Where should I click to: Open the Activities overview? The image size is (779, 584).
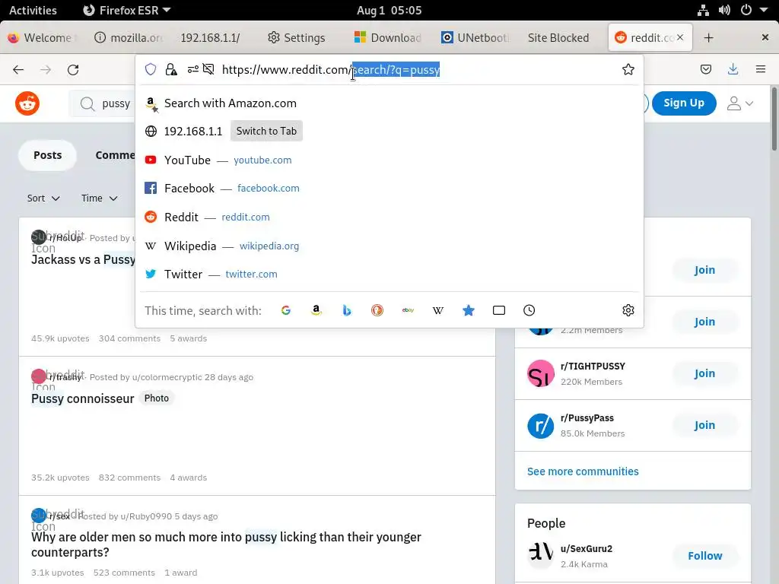click(x=33, y=10)
